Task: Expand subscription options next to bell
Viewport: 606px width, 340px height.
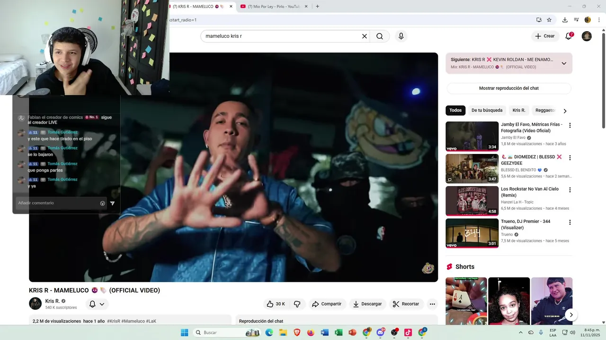Action: (102, 304)
